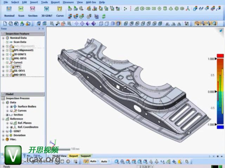Image resolution: width=225 pixels, height=168 pixels.
Task: Switch to the Model View tab
Action: [59, 156]
